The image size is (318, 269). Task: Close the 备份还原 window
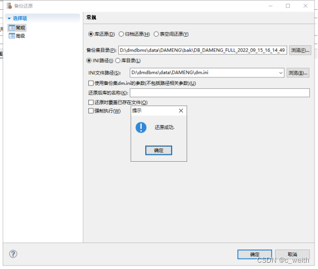(305, 6)
